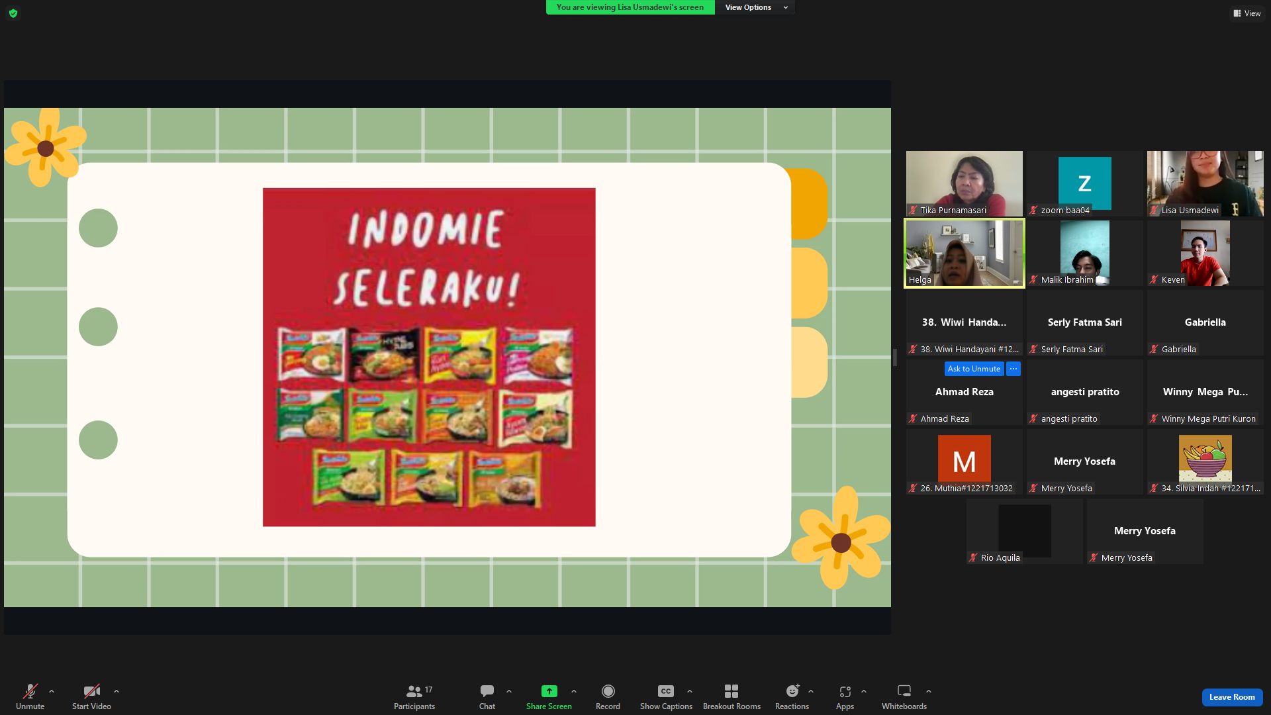Open the Chat panel icon
This screenshot has width=1271, height=715.
(487, 691)
